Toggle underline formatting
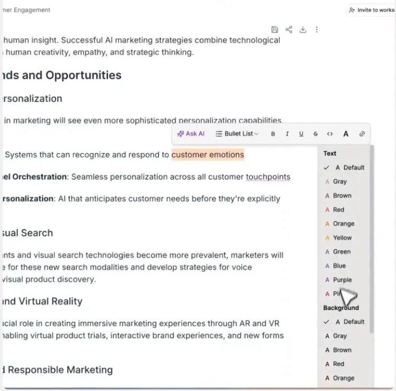 pyautogui.click(x=301, y=134)
